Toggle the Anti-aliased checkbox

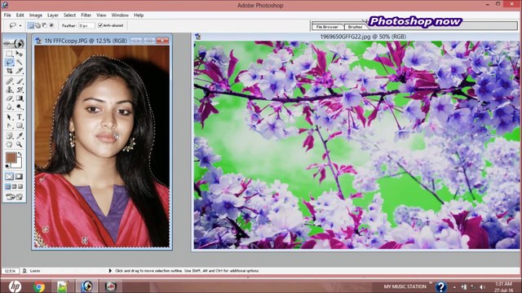100,25
